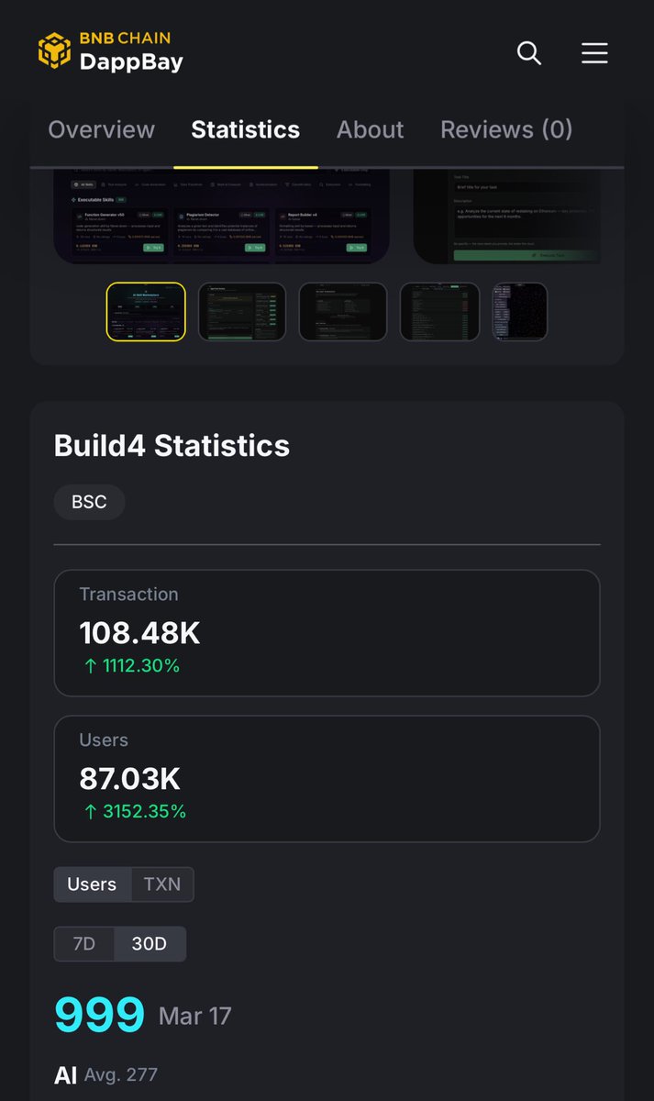The width and height of the screenshot is (654, 1101).
Task: View the third screenshot thumbnail
Action: 343,312
